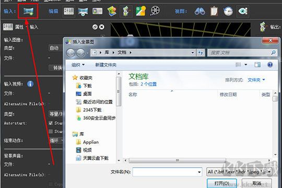Select the film reel animation editor icon
This screenshot has height=188, width=282.
click(x=155, y=10)
